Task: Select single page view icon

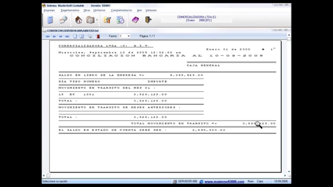Action: [75, 36]
